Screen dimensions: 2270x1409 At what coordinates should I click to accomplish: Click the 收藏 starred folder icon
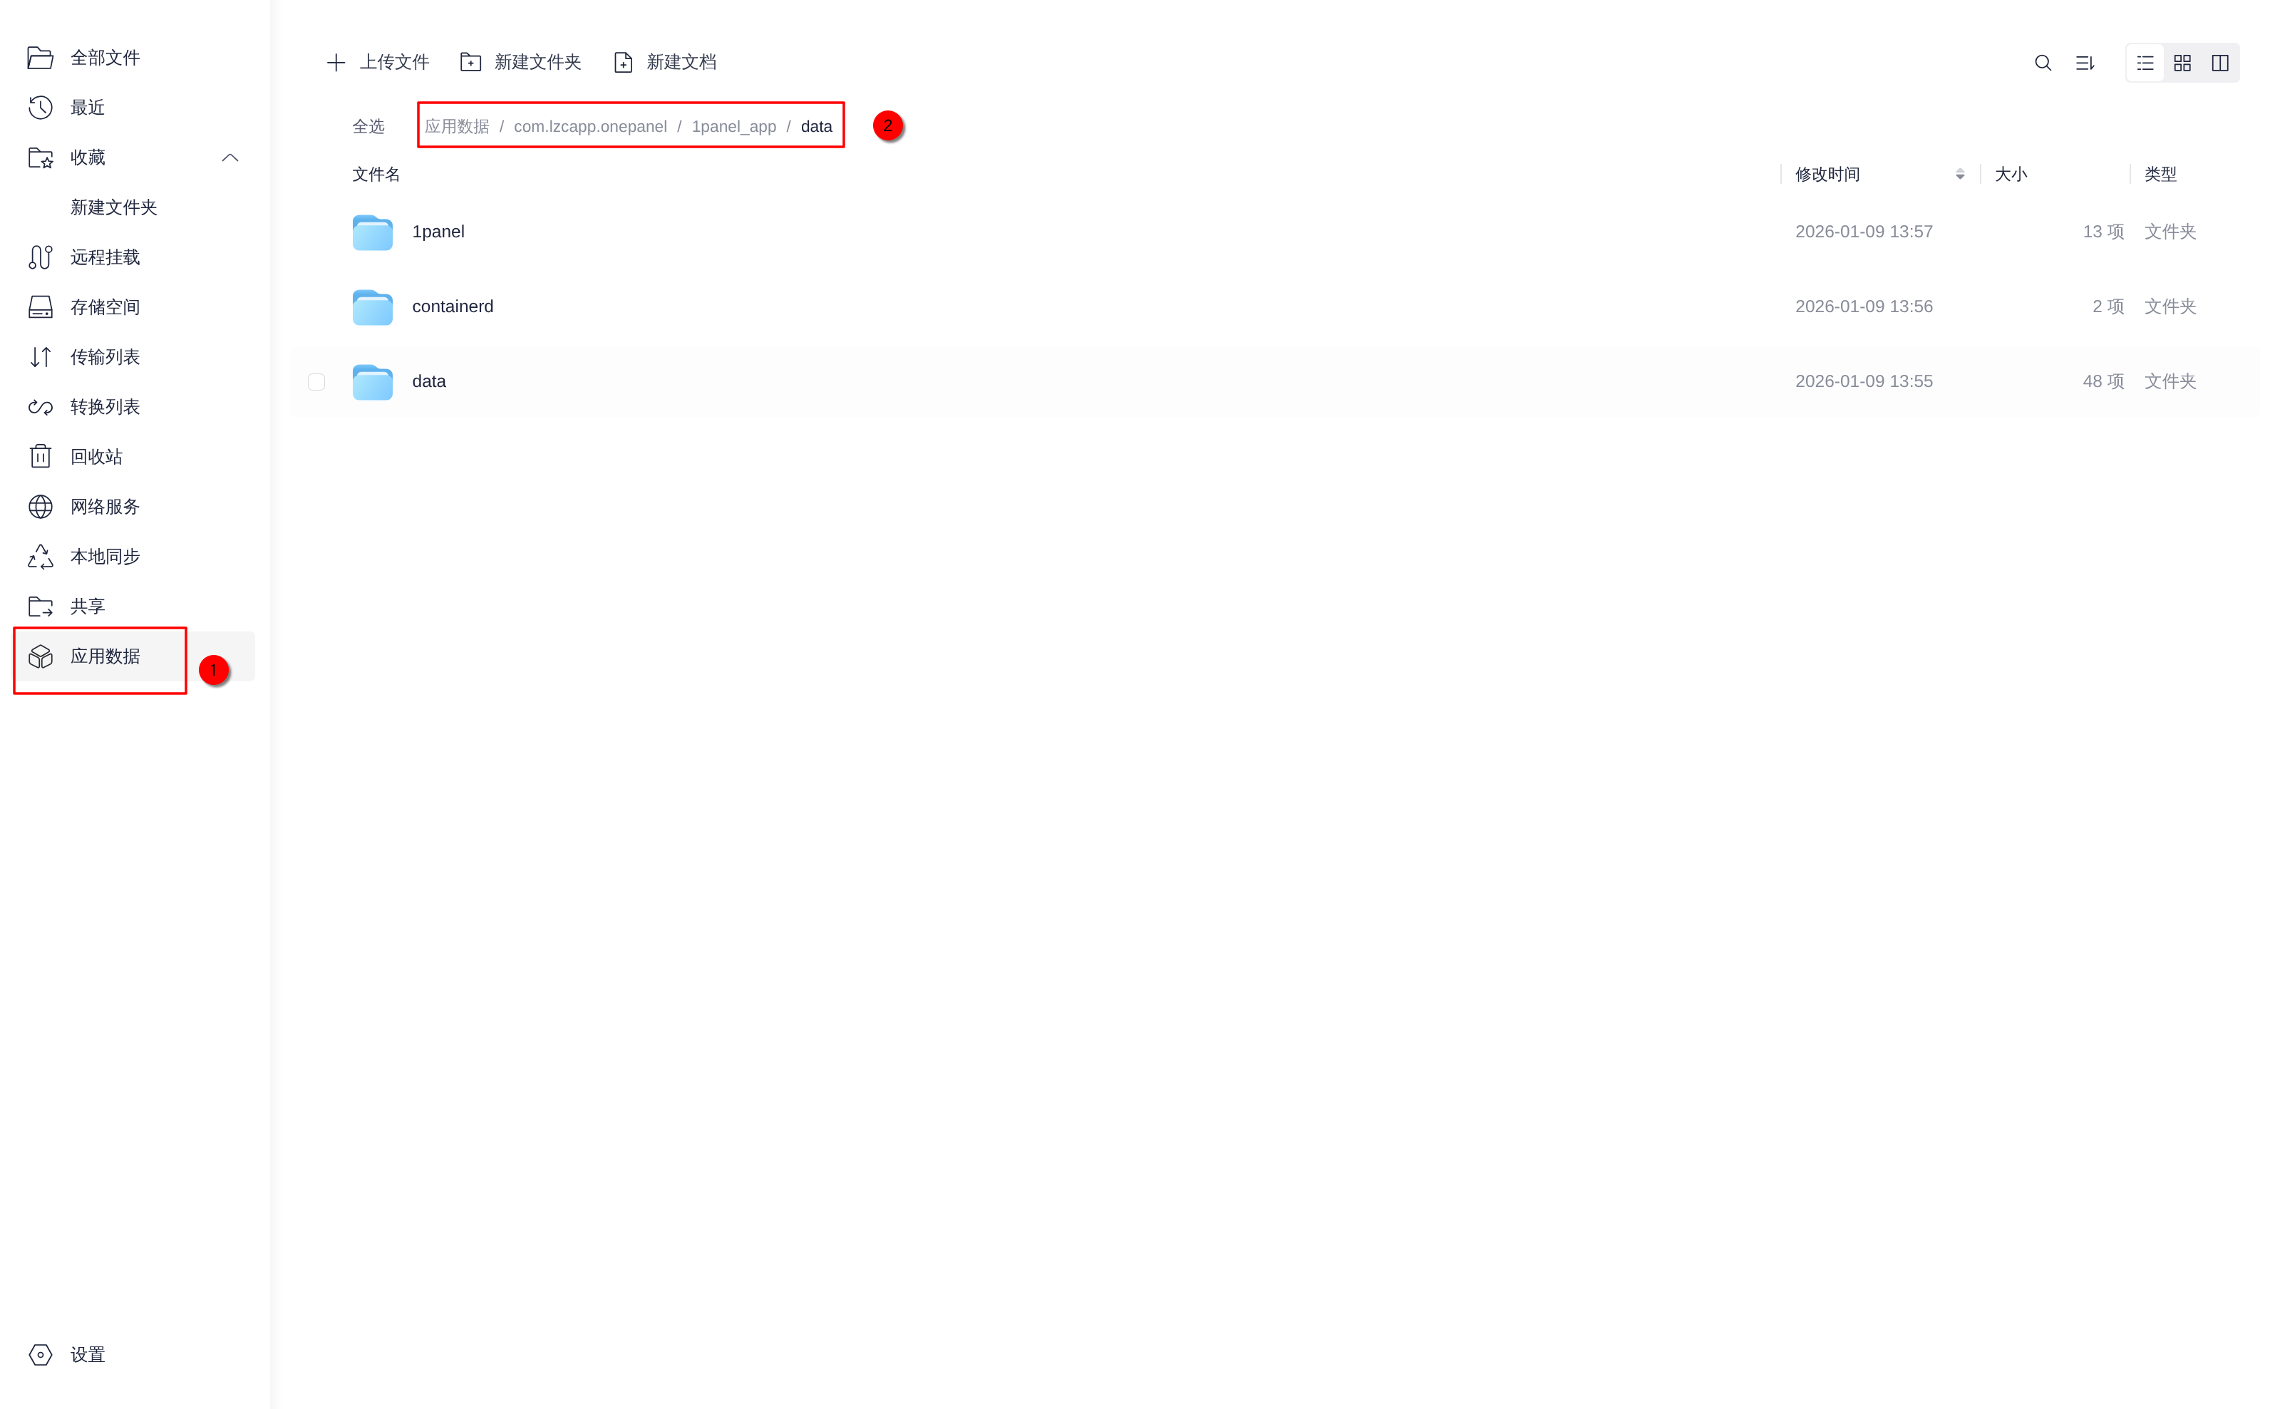(40, 158)
